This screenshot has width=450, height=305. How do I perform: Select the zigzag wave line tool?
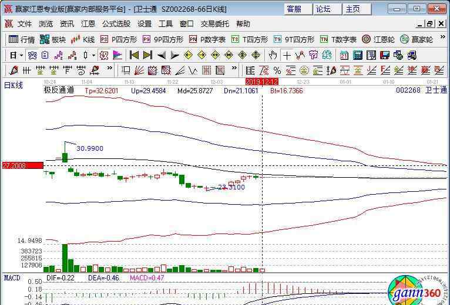coord(193,70)
